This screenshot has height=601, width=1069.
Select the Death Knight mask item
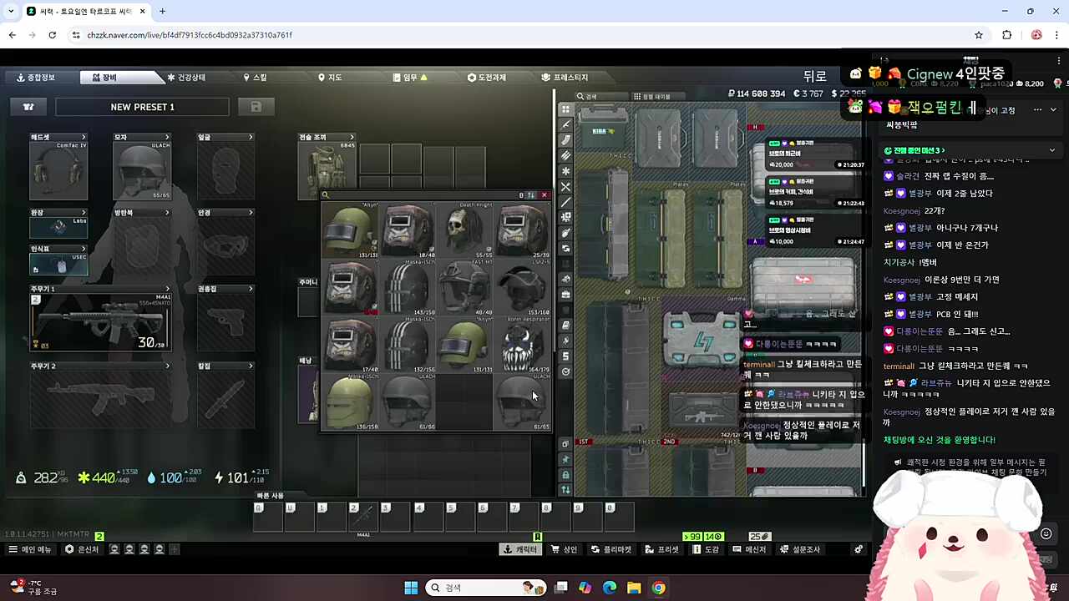tap(464, 229)
